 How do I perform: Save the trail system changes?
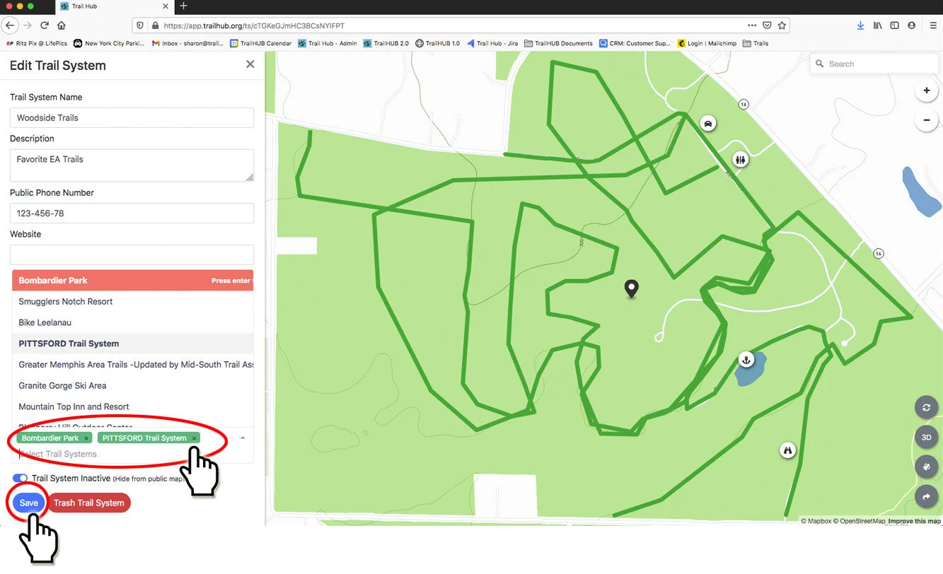[x=29, y=503]
